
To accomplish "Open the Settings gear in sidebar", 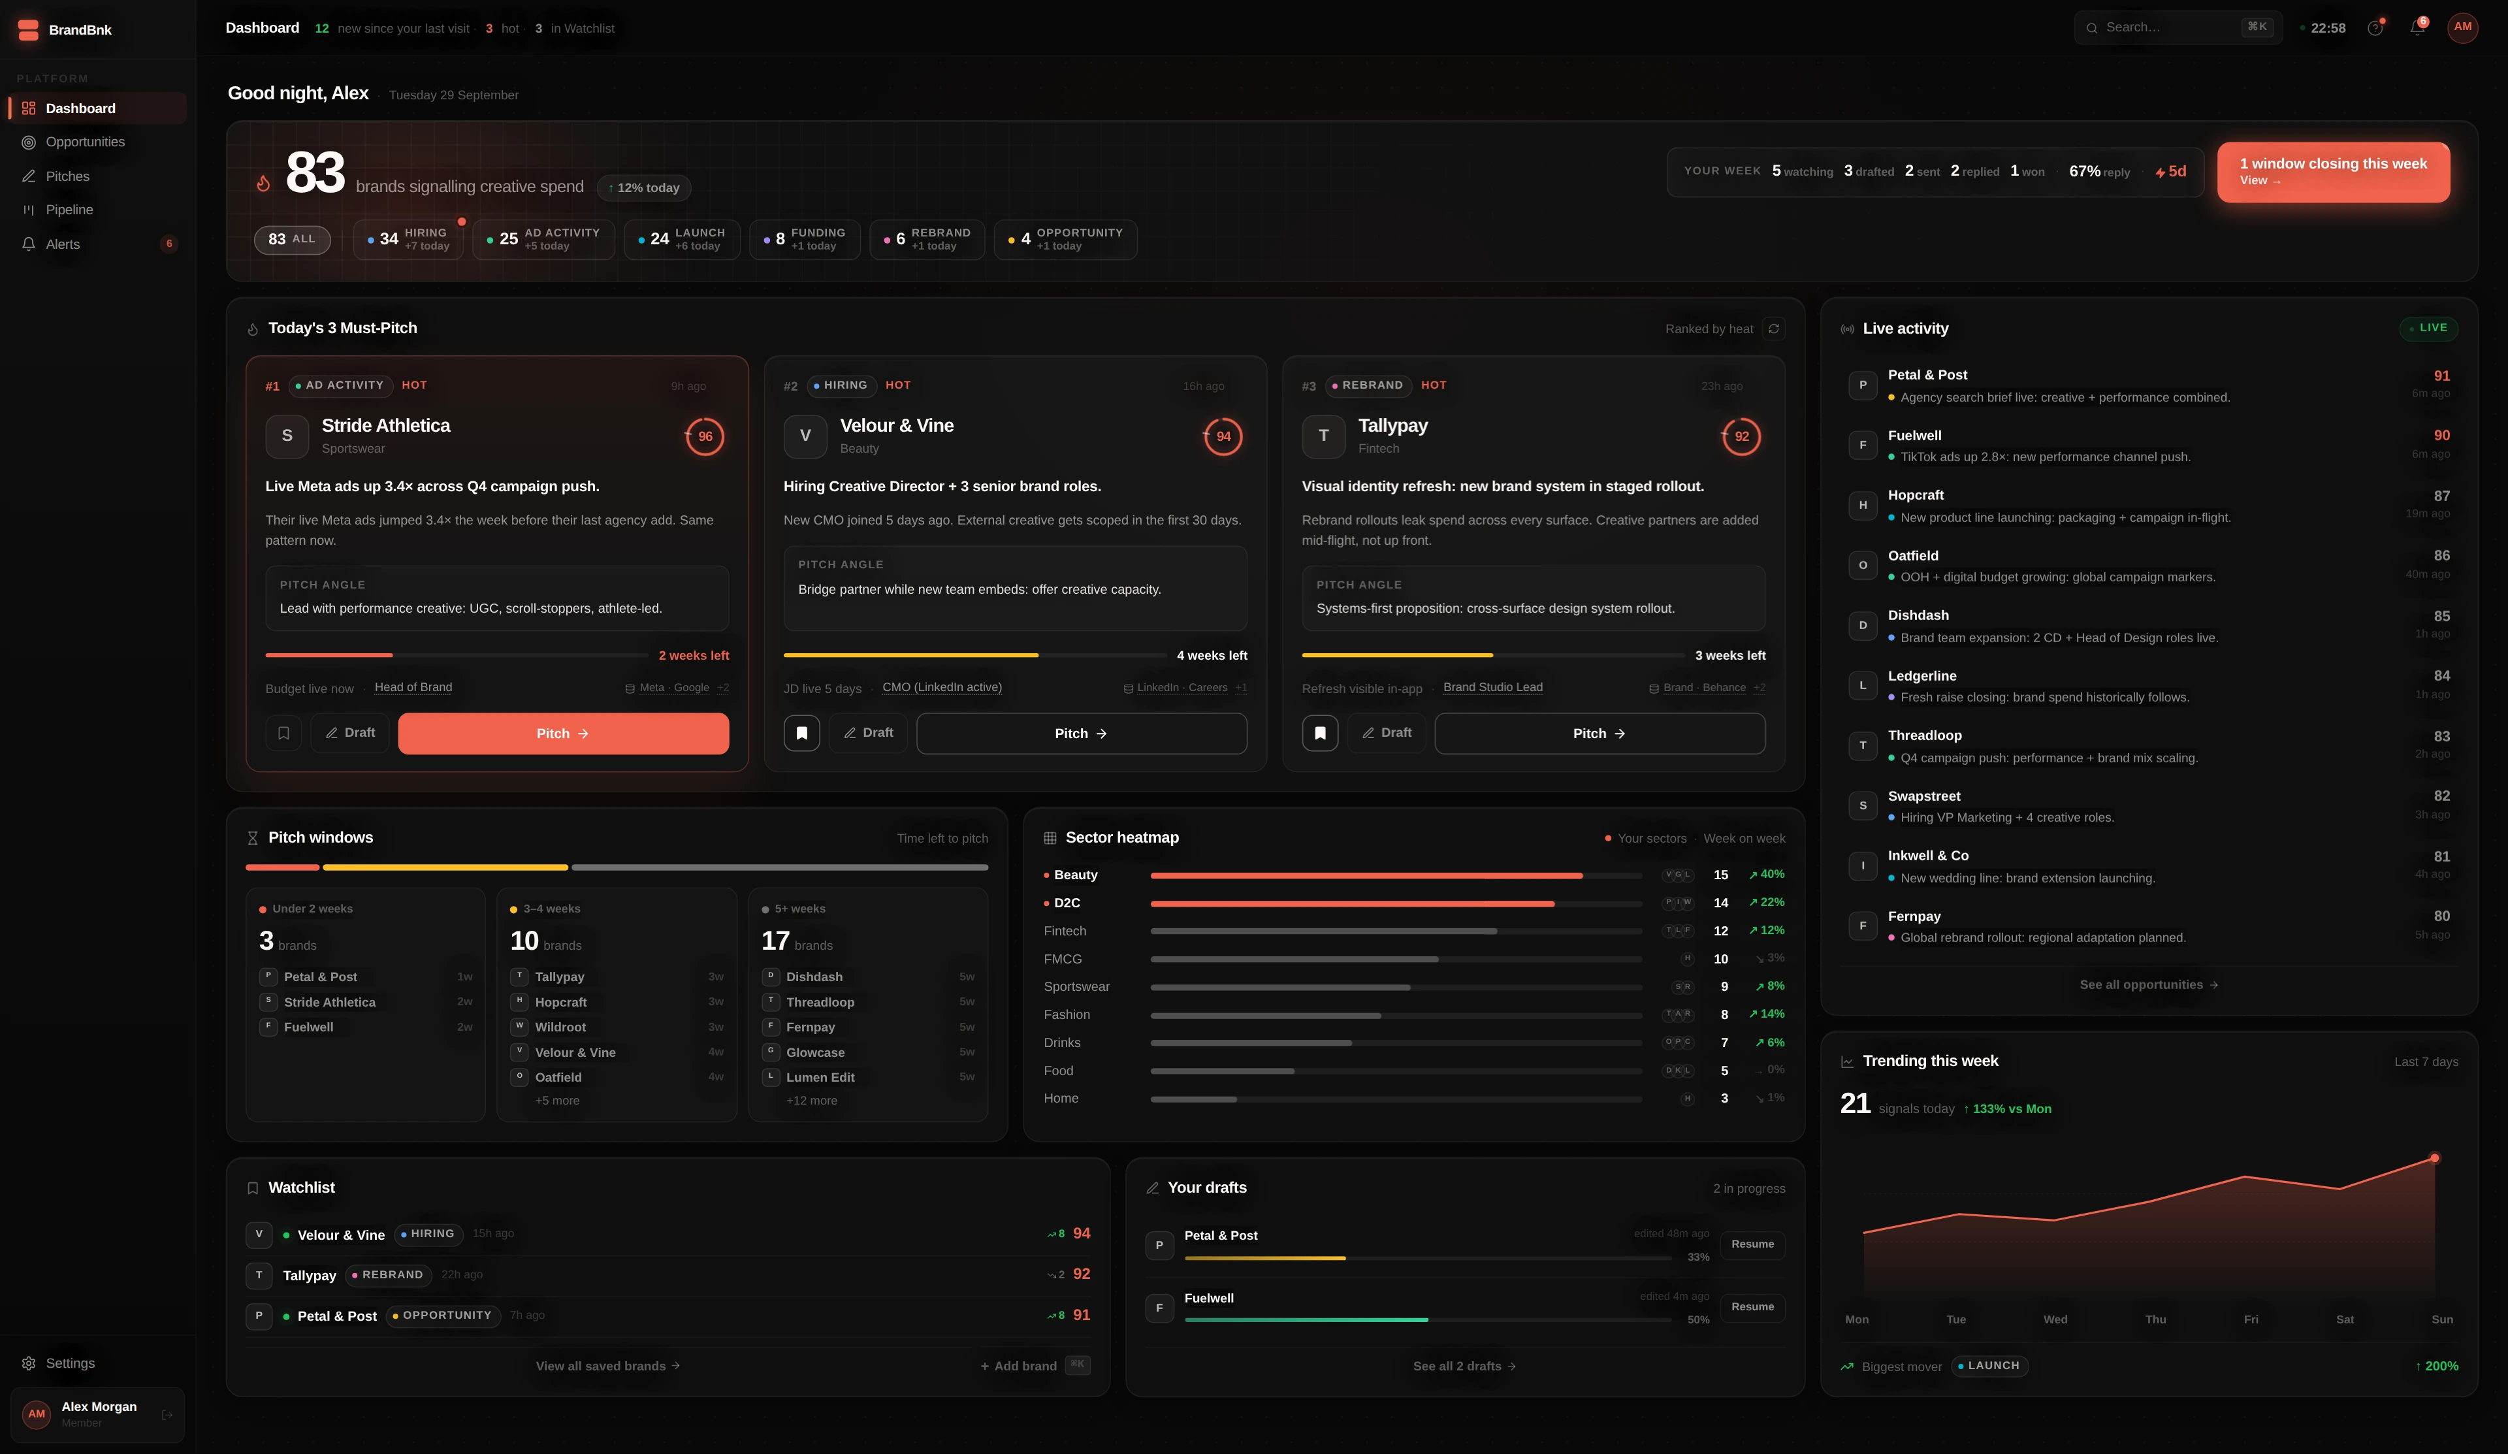I will 29,1365.
